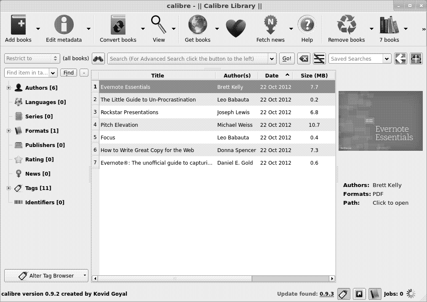427x302 pixels.
Task: Click the Publishers icon in the tag browser
Action: tap(19, 145)
